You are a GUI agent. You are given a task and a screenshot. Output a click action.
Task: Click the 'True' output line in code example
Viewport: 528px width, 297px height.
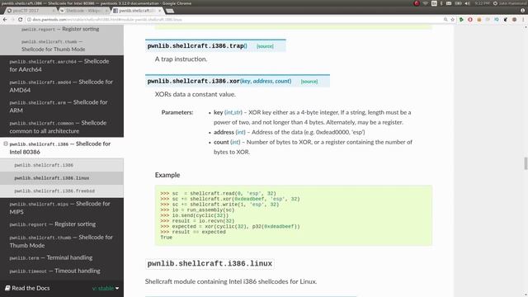[x=167, y=238]
